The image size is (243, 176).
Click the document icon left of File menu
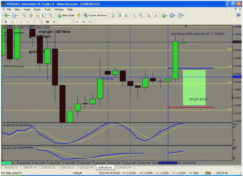coord(3,9)
